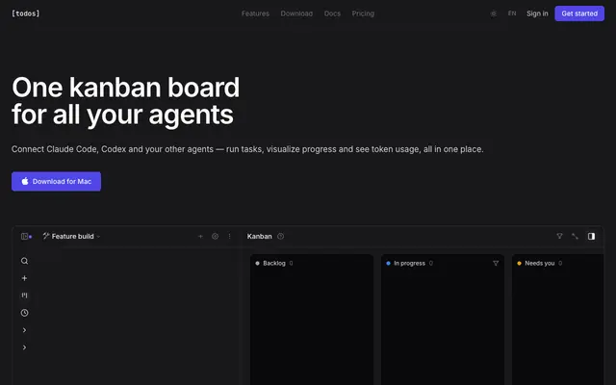Expand the first sidebar chevron
Viewport: 616px width, 385px height.
click(24, 330)
